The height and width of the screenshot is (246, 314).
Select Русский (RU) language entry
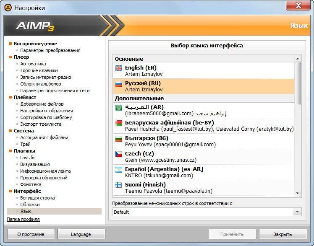click(204, 86)
